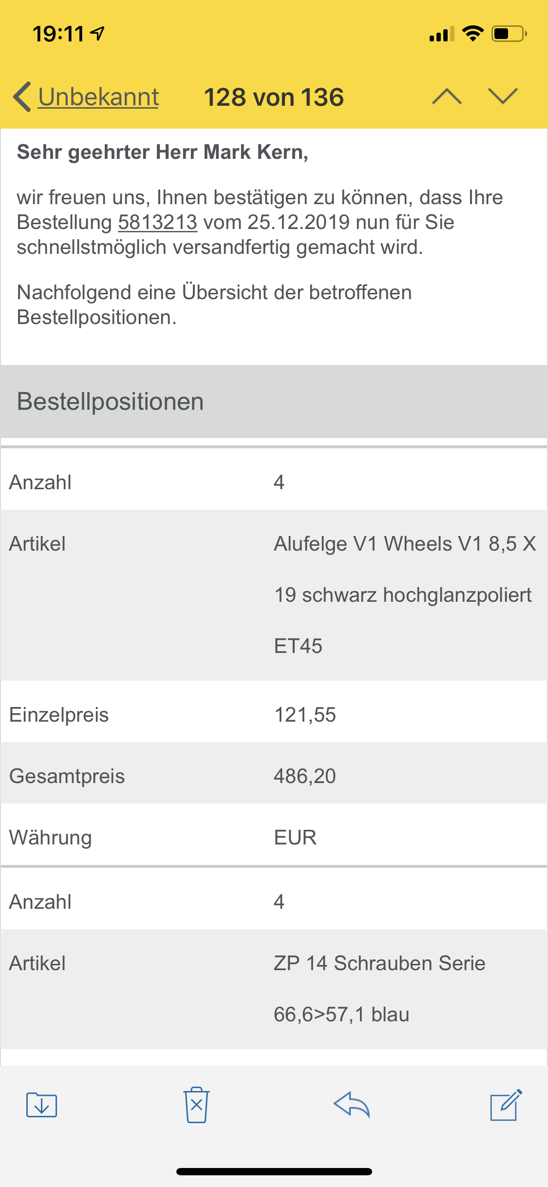
Task: Open order number 5813213 link
Action: tap(157, 223)
